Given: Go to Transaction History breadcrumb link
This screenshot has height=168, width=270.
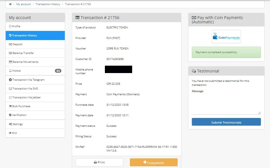Looking at the screenshot, I should pos(48,4).
